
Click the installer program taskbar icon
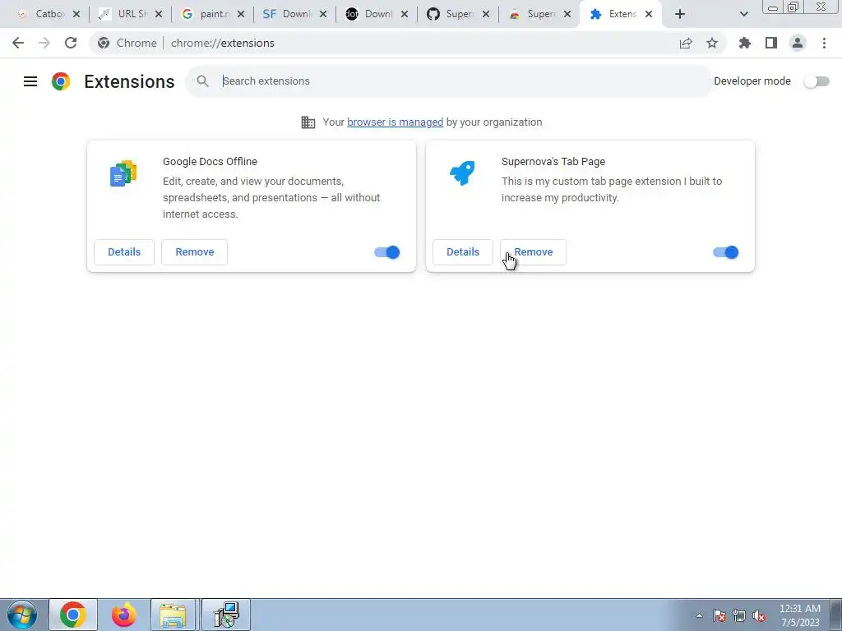(225, 615)
